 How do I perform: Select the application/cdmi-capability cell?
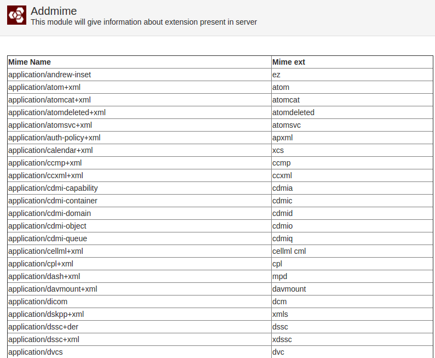(x=139, y=188)
